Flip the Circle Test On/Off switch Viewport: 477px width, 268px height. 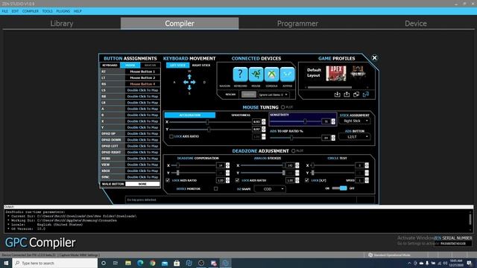tap(339, 188)
